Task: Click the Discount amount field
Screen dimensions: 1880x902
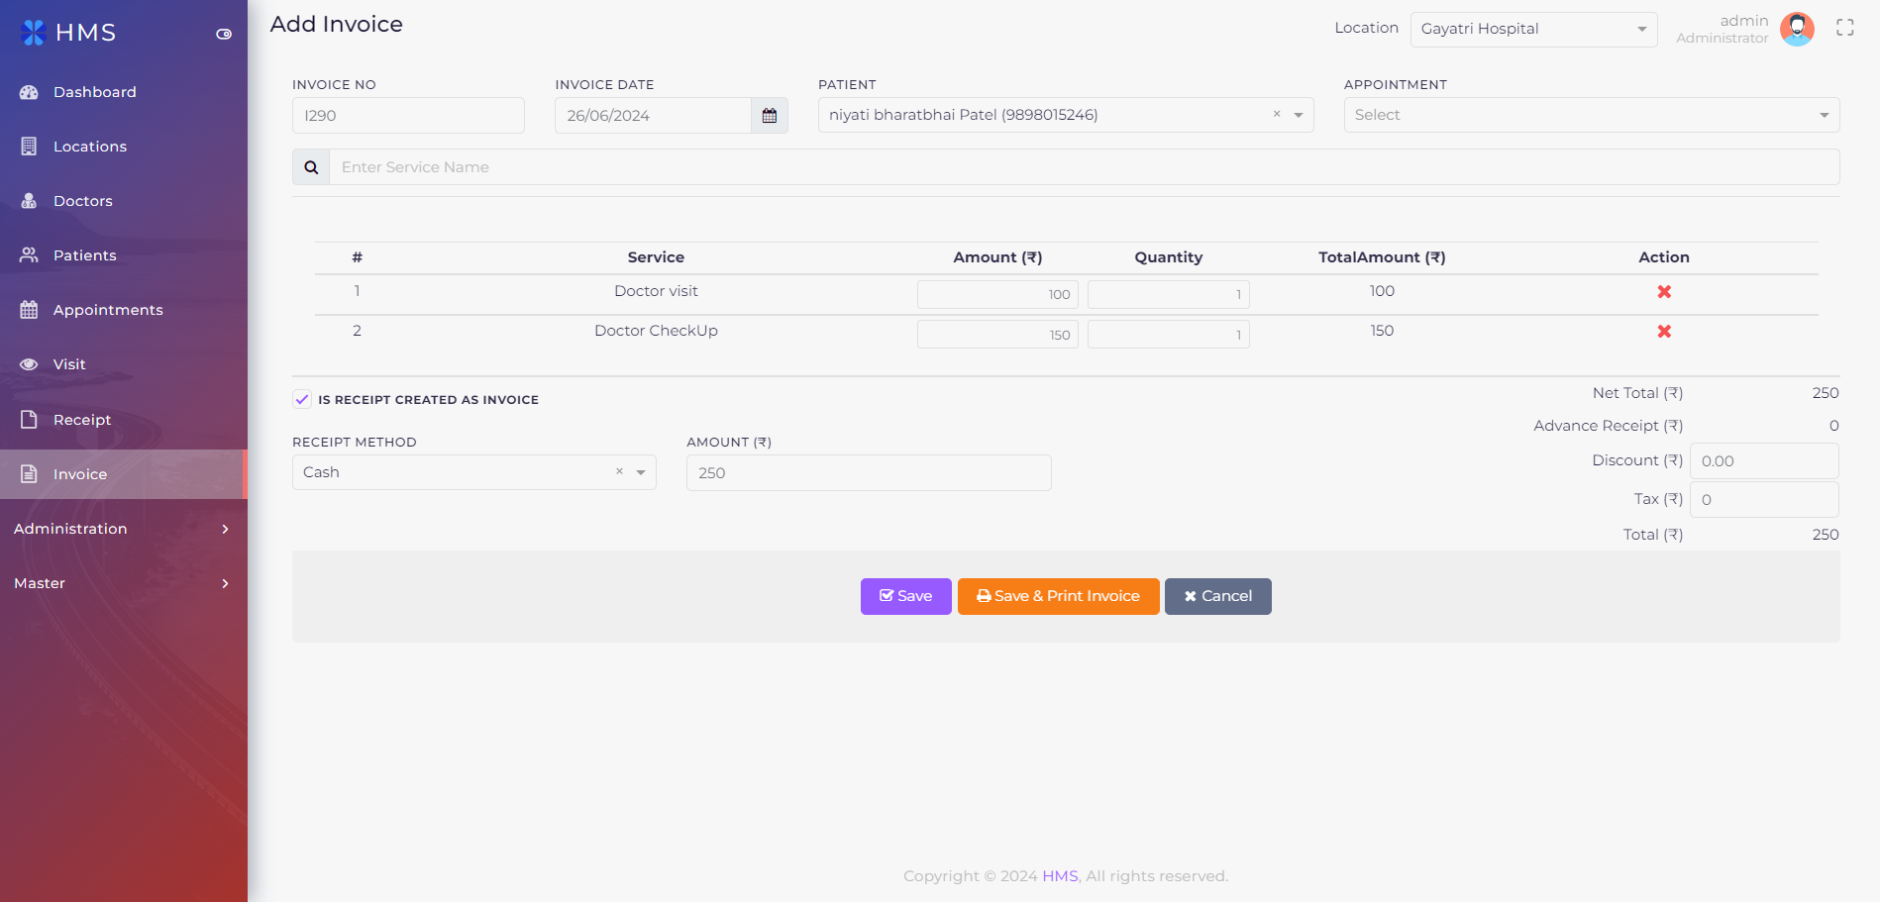Action: coord(1763,460)
